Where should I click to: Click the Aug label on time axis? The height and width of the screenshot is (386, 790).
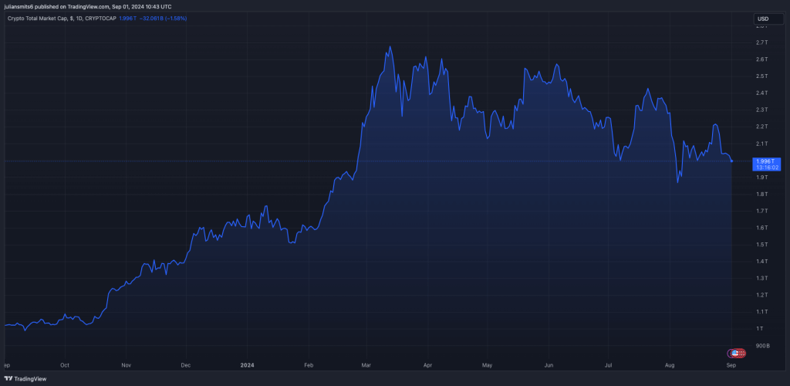pos(670,364)
